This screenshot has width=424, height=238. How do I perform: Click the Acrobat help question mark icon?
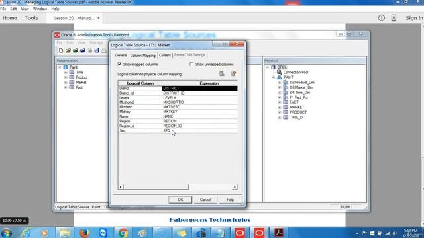(x=382, y=18)
